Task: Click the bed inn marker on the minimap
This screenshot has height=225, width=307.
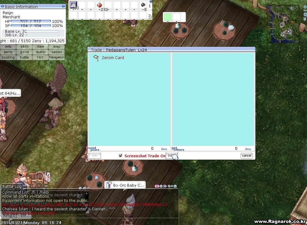Action: pos(290,31)
